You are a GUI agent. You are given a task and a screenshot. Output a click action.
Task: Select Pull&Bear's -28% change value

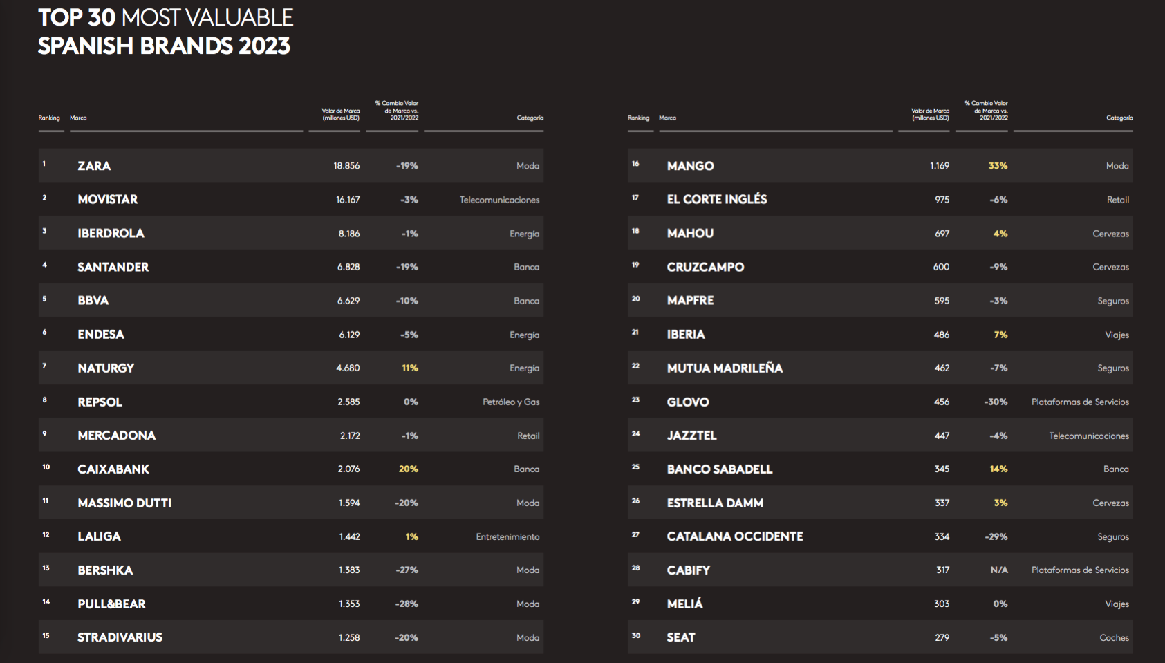[407, 604]
